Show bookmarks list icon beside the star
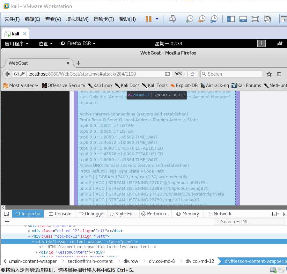Screen dimensions: 287x274 click(279, 74)
